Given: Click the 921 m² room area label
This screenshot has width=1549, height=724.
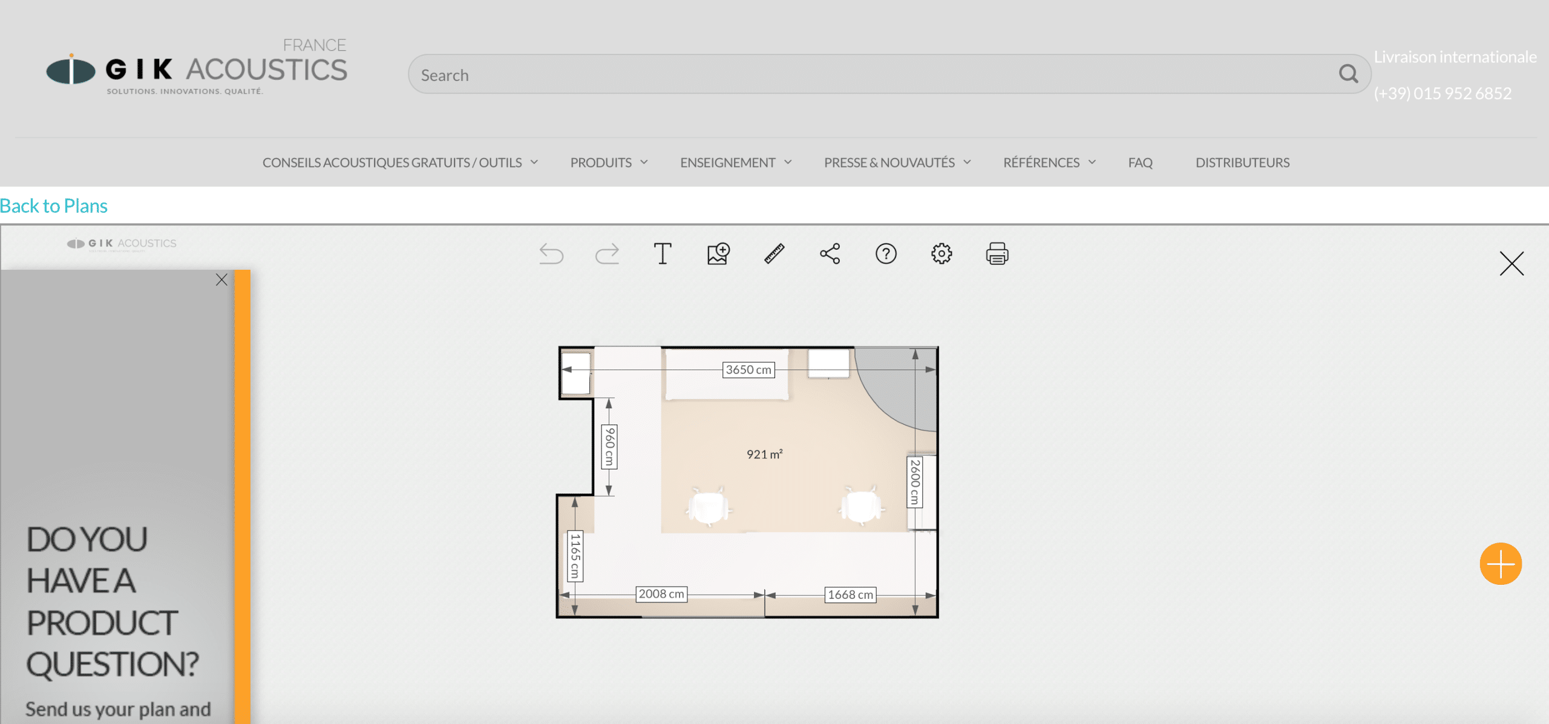Looking at the screenshot, I should pyautogui.click(x=764, y=454).
